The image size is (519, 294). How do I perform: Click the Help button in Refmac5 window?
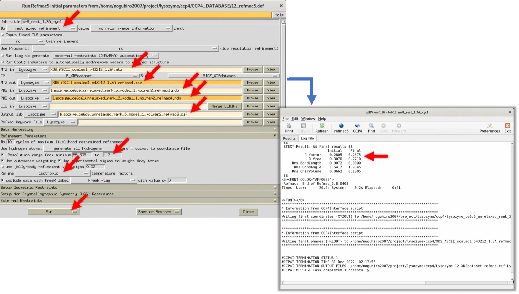point(279,15)
